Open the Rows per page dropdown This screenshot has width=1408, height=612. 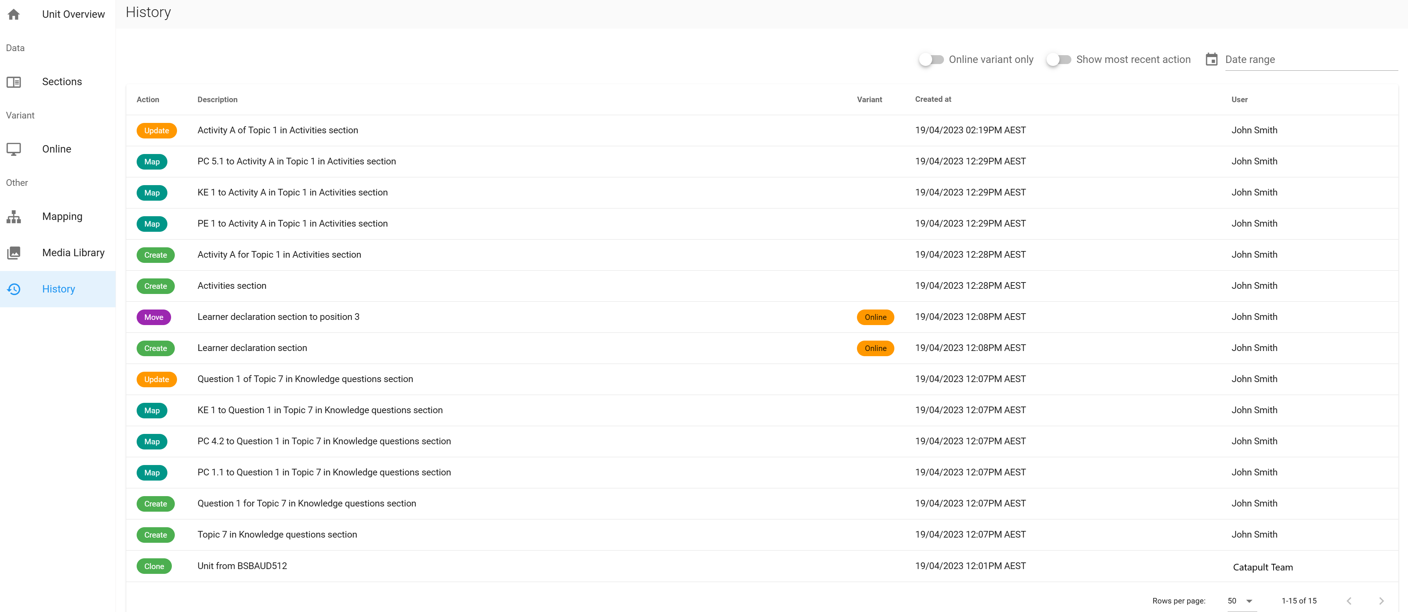[x=1239, y=601]
